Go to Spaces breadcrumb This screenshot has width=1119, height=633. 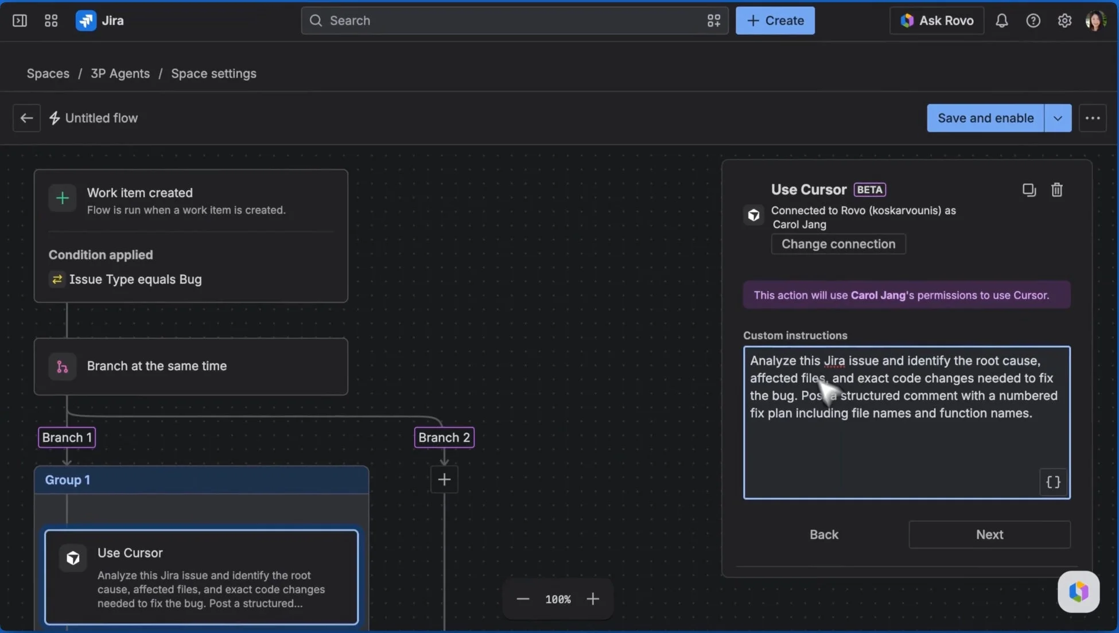click(48, 73)
